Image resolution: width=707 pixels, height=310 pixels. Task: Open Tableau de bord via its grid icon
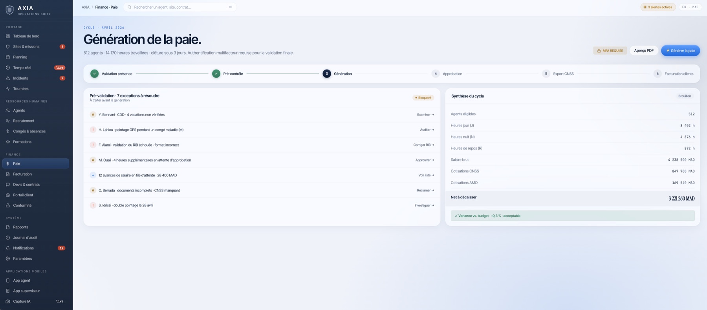pyautogui.click(x=8, y=36)
